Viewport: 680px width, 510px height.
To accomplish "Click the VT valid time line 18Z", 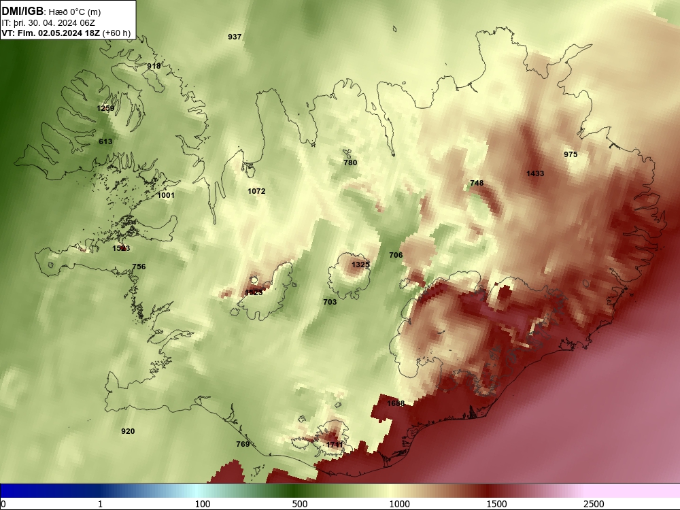I will pyautogui.click(x=51, y=33).
